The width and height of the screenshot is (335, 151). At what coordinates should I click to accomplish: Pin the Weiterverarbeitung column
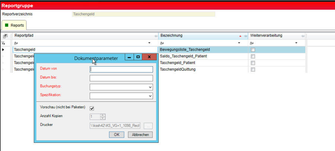point(303,36)
